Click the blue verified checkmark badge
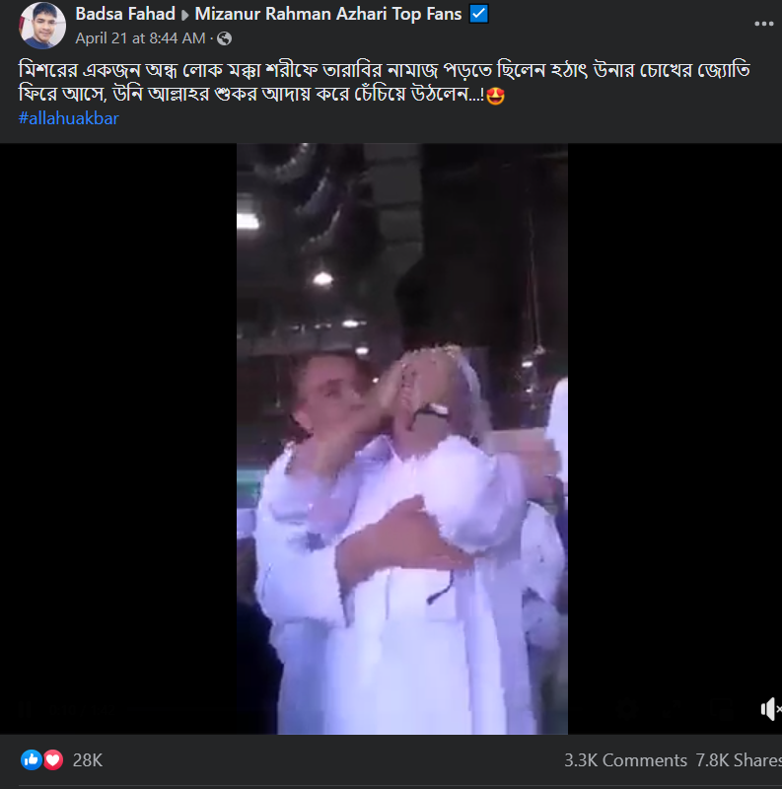 point(479,15)
